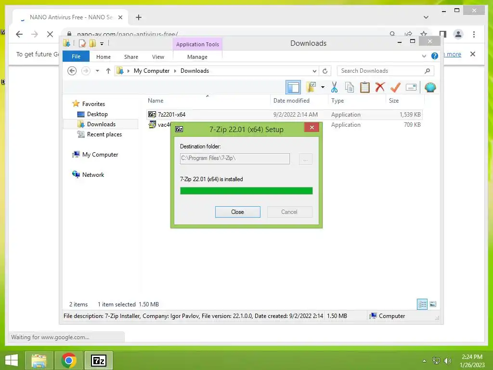Click the Chrome icon on the taskbar
The width and height of the screenshot is (493, 370).
pyautogui.click(x=69, y=360)
